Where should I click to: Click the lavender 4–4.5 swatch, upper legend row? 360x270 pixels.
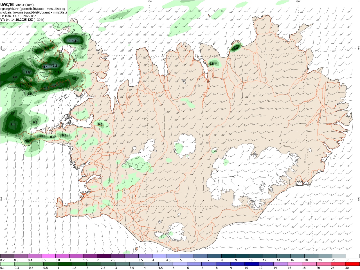click(159, 256)
